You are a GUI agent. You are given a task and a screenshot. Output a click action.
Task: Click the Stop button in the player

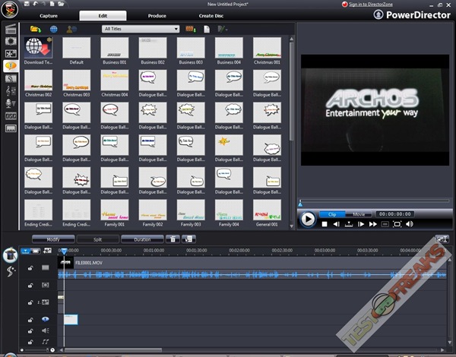point(325,224)
